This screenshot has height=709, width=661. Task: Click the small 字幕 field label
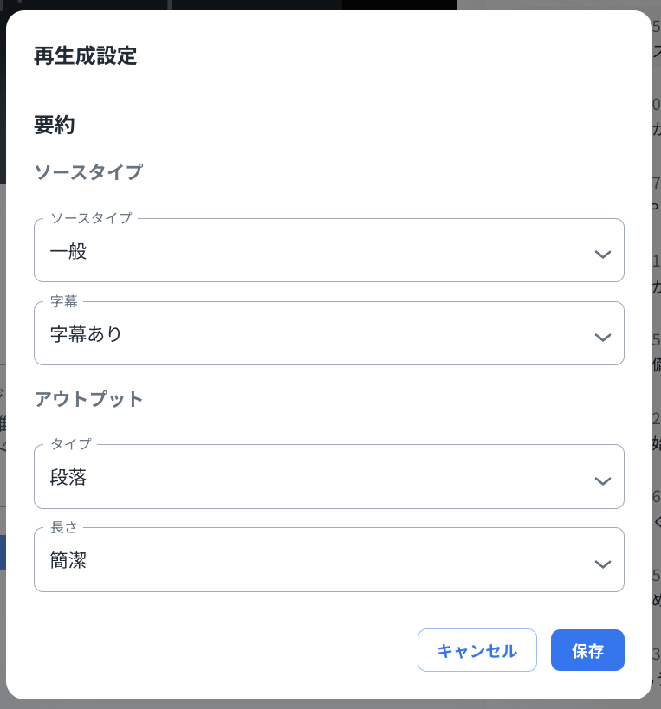click(x=64, y=301)
